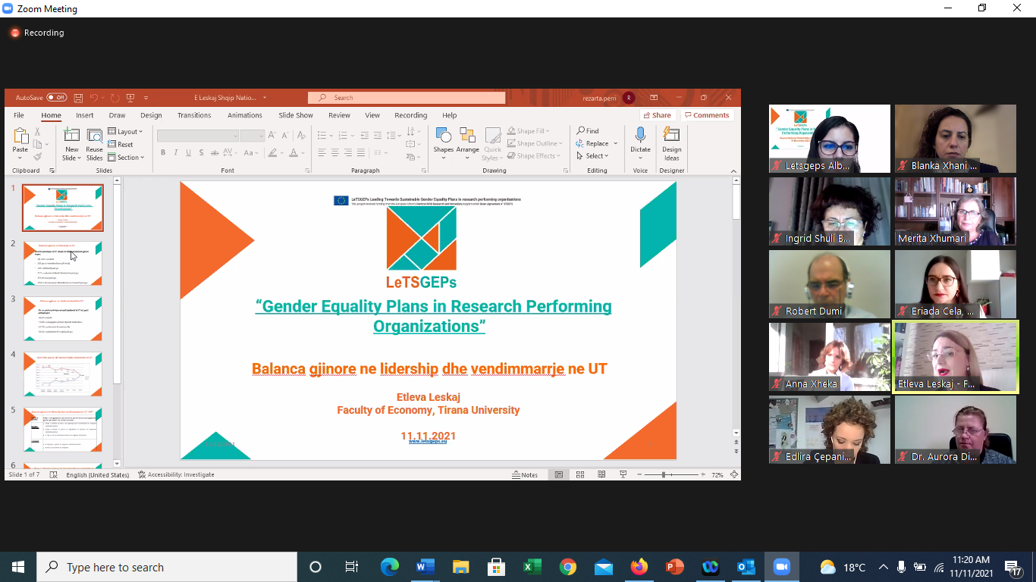Open Outlook from the taskbar
This screenshot has width=1036, height=582.
(x=746, y=567)
